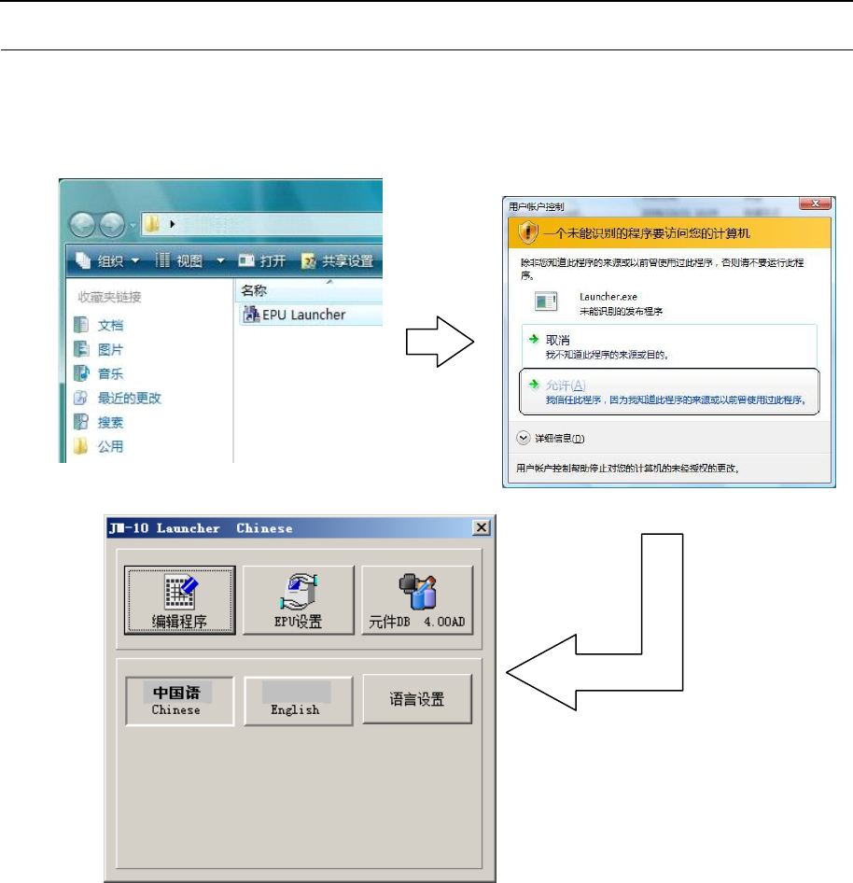Image resolution: width=853 pixels, height=883 pixels.
Task: Open 搜索 searches favorite link
Action: click(110, 422)
